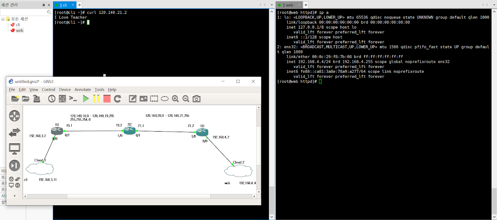The image size is (497, 220).
Task: Click the Save project icon in GNS3
Action: click(36, 99)
